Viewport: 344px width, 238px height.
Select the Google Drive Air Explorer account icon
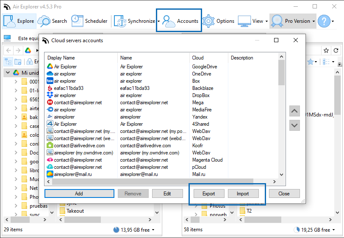tap(50, 66)
